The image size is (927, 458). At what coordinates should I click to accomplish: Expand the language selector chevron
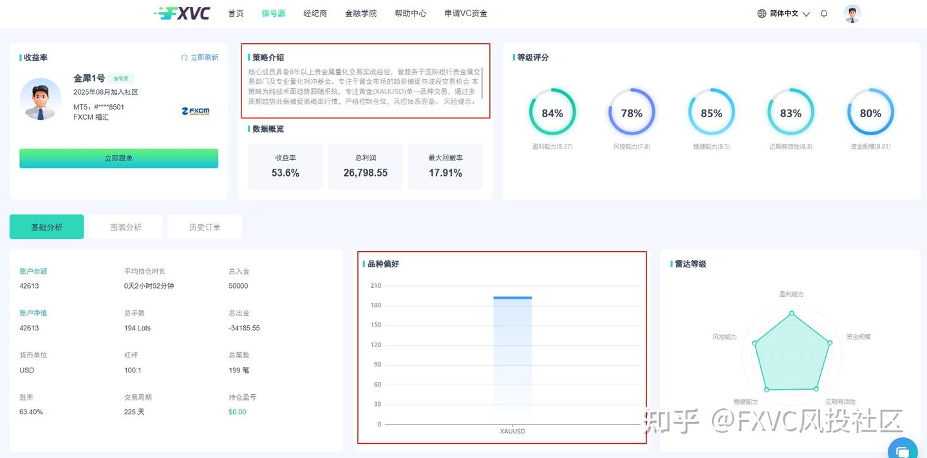pyautogui.click(x=805, y=13)
